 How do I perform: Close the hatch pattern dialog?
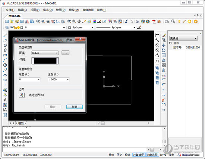click(x=81, y=39)
